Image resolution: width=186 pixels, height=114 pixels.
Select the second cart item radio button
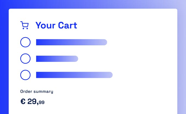[x=25, y=59]
